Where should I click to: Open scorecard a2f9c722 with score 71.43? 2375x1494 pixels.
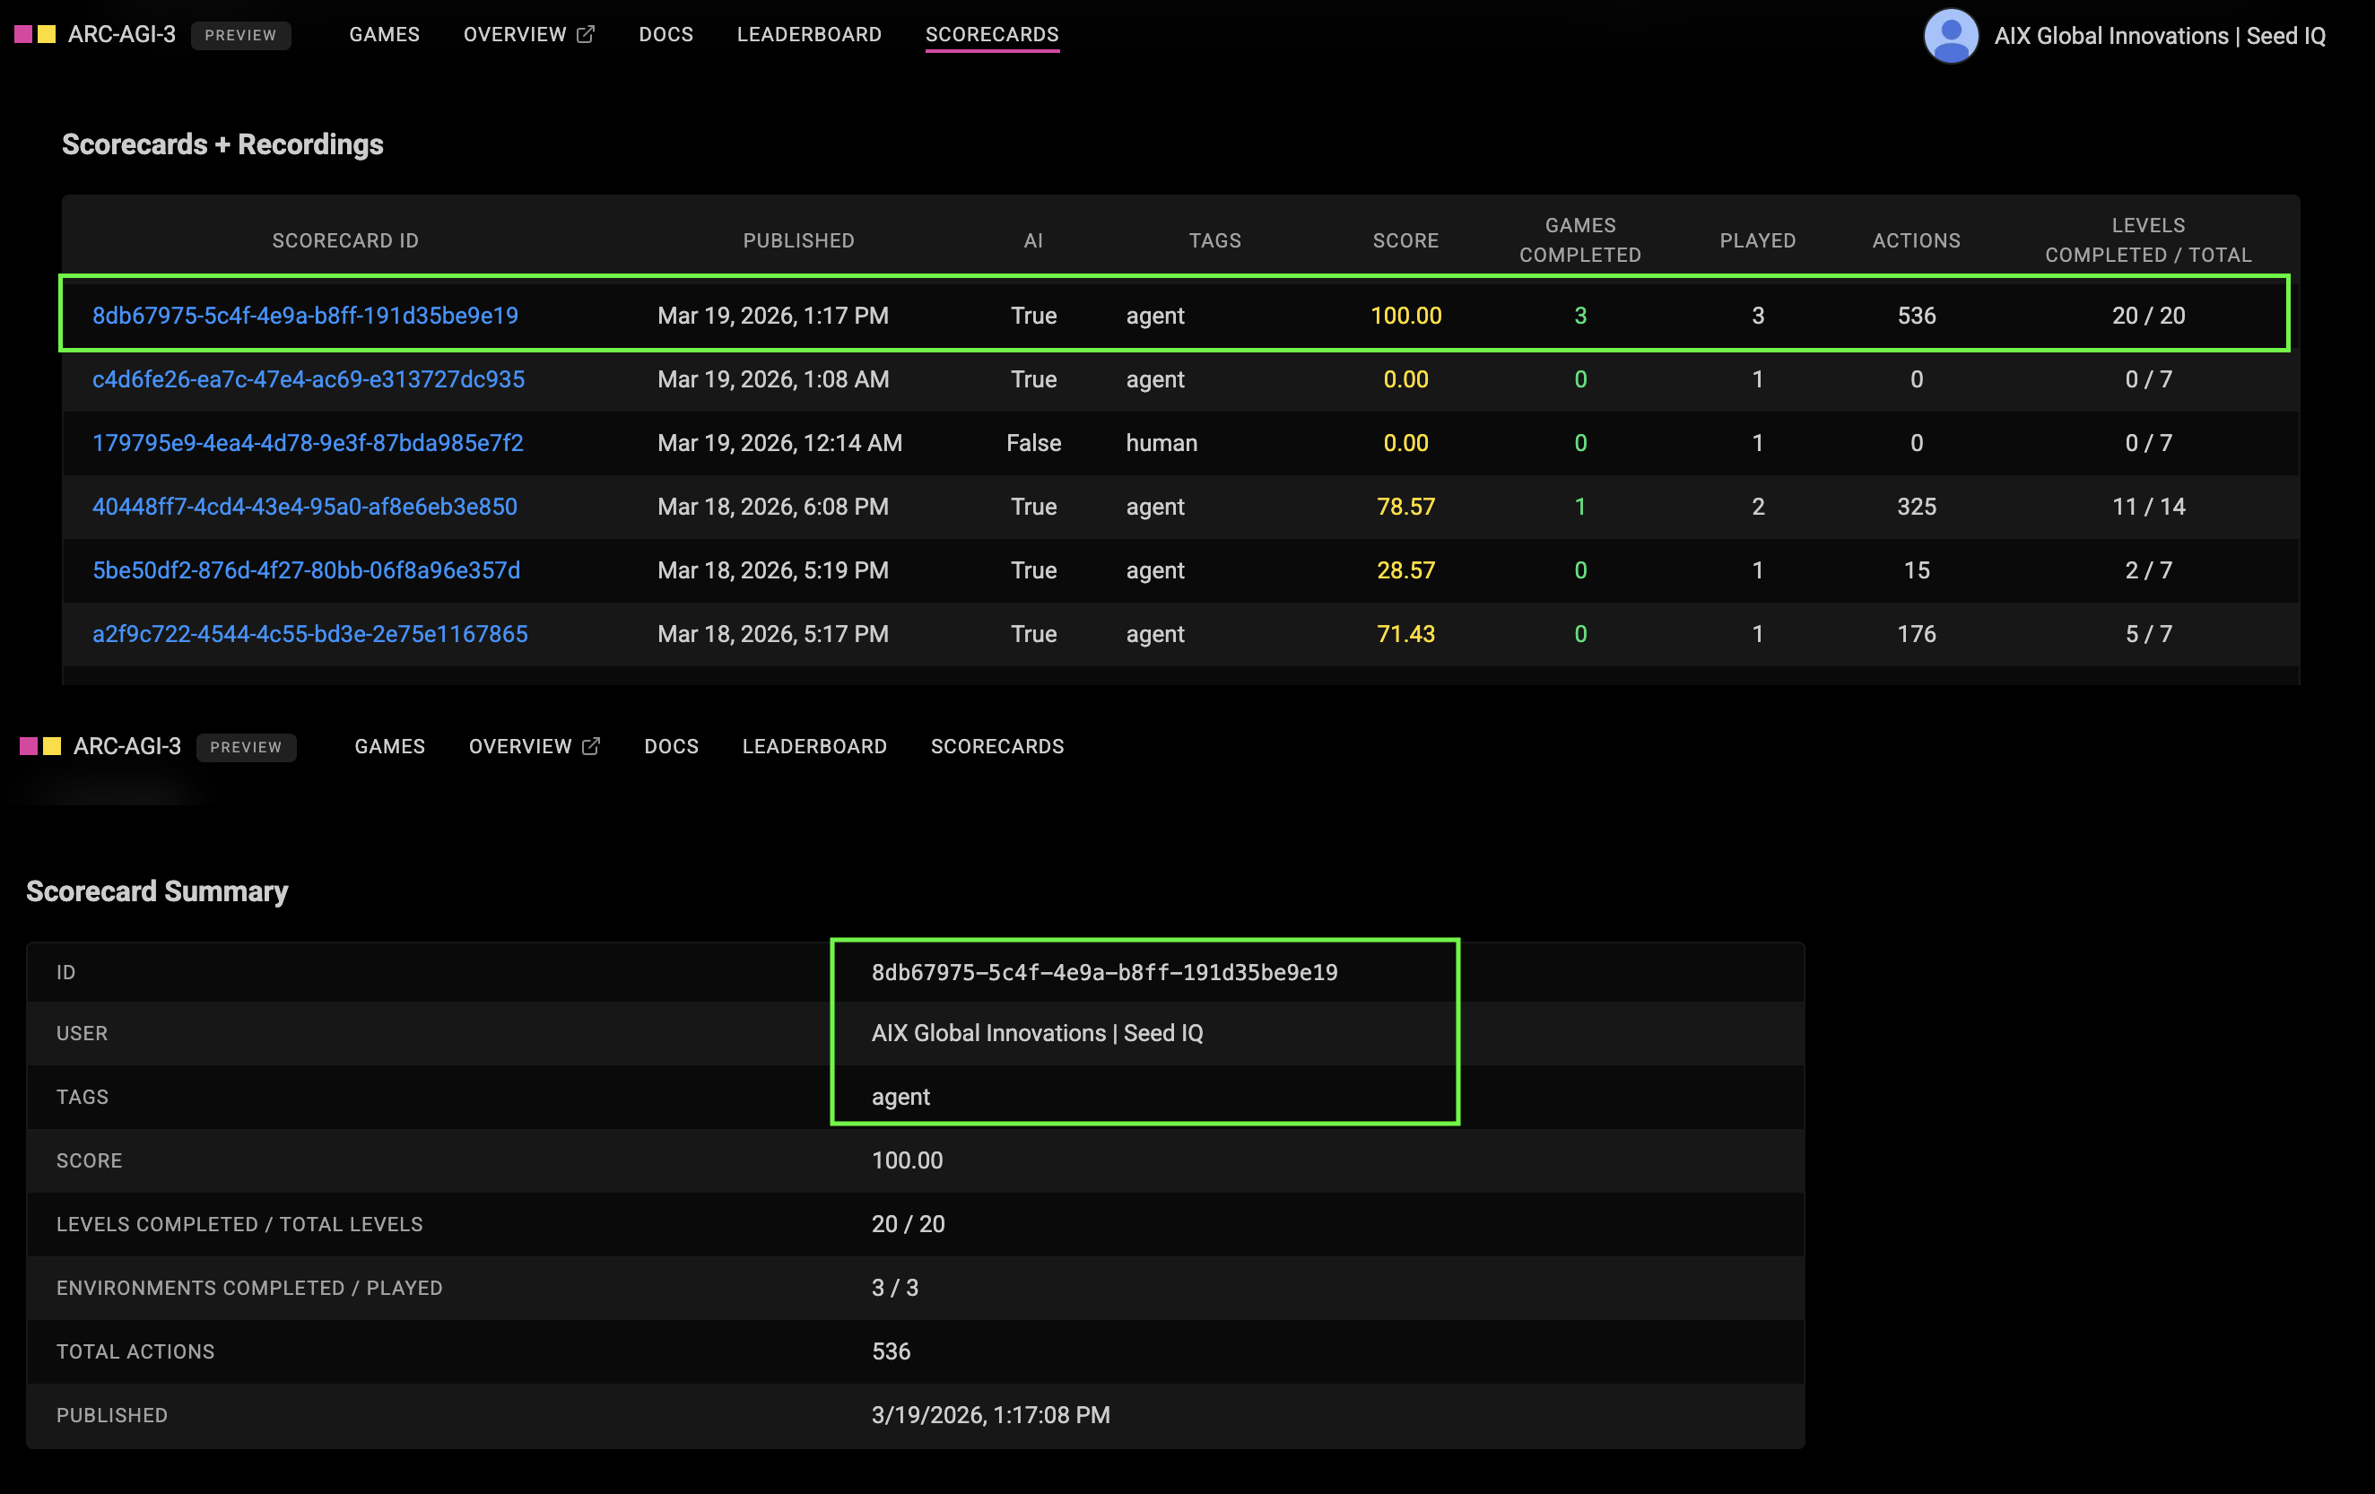coord(309,634)
